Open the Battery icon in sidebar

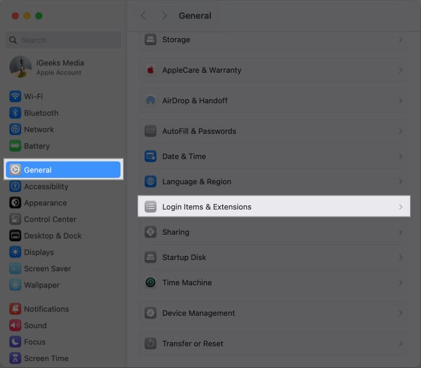tap(15, 146)
